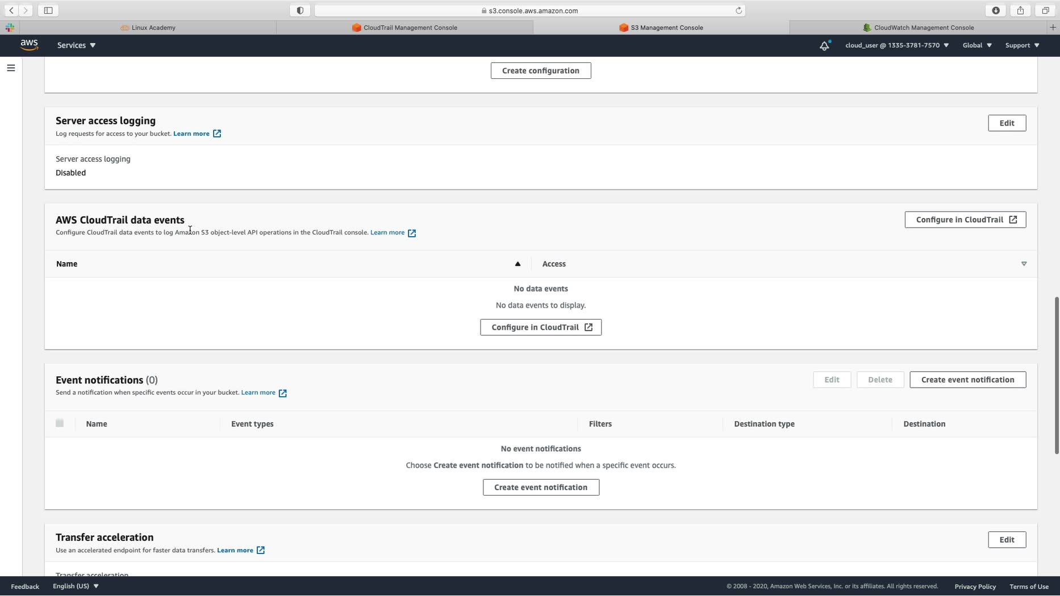The height and width of the screenshot is (596, 1060).
Task: Click the pinned Slack tab icon
Action: 10,27
